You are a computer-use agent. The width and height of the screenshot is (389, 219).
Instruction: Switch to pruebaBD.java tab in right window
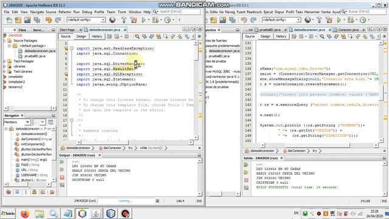[270, 30]
